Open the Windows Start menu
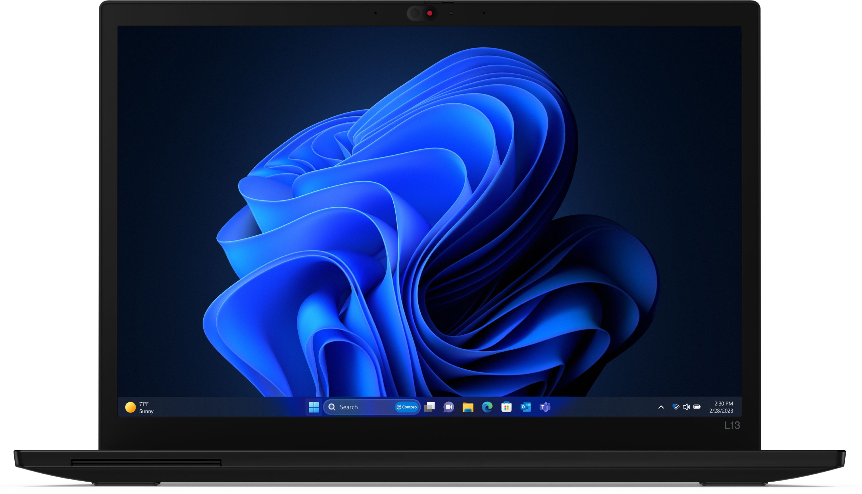The height and width of the screenshot is (494, 862). pos(313,407)
